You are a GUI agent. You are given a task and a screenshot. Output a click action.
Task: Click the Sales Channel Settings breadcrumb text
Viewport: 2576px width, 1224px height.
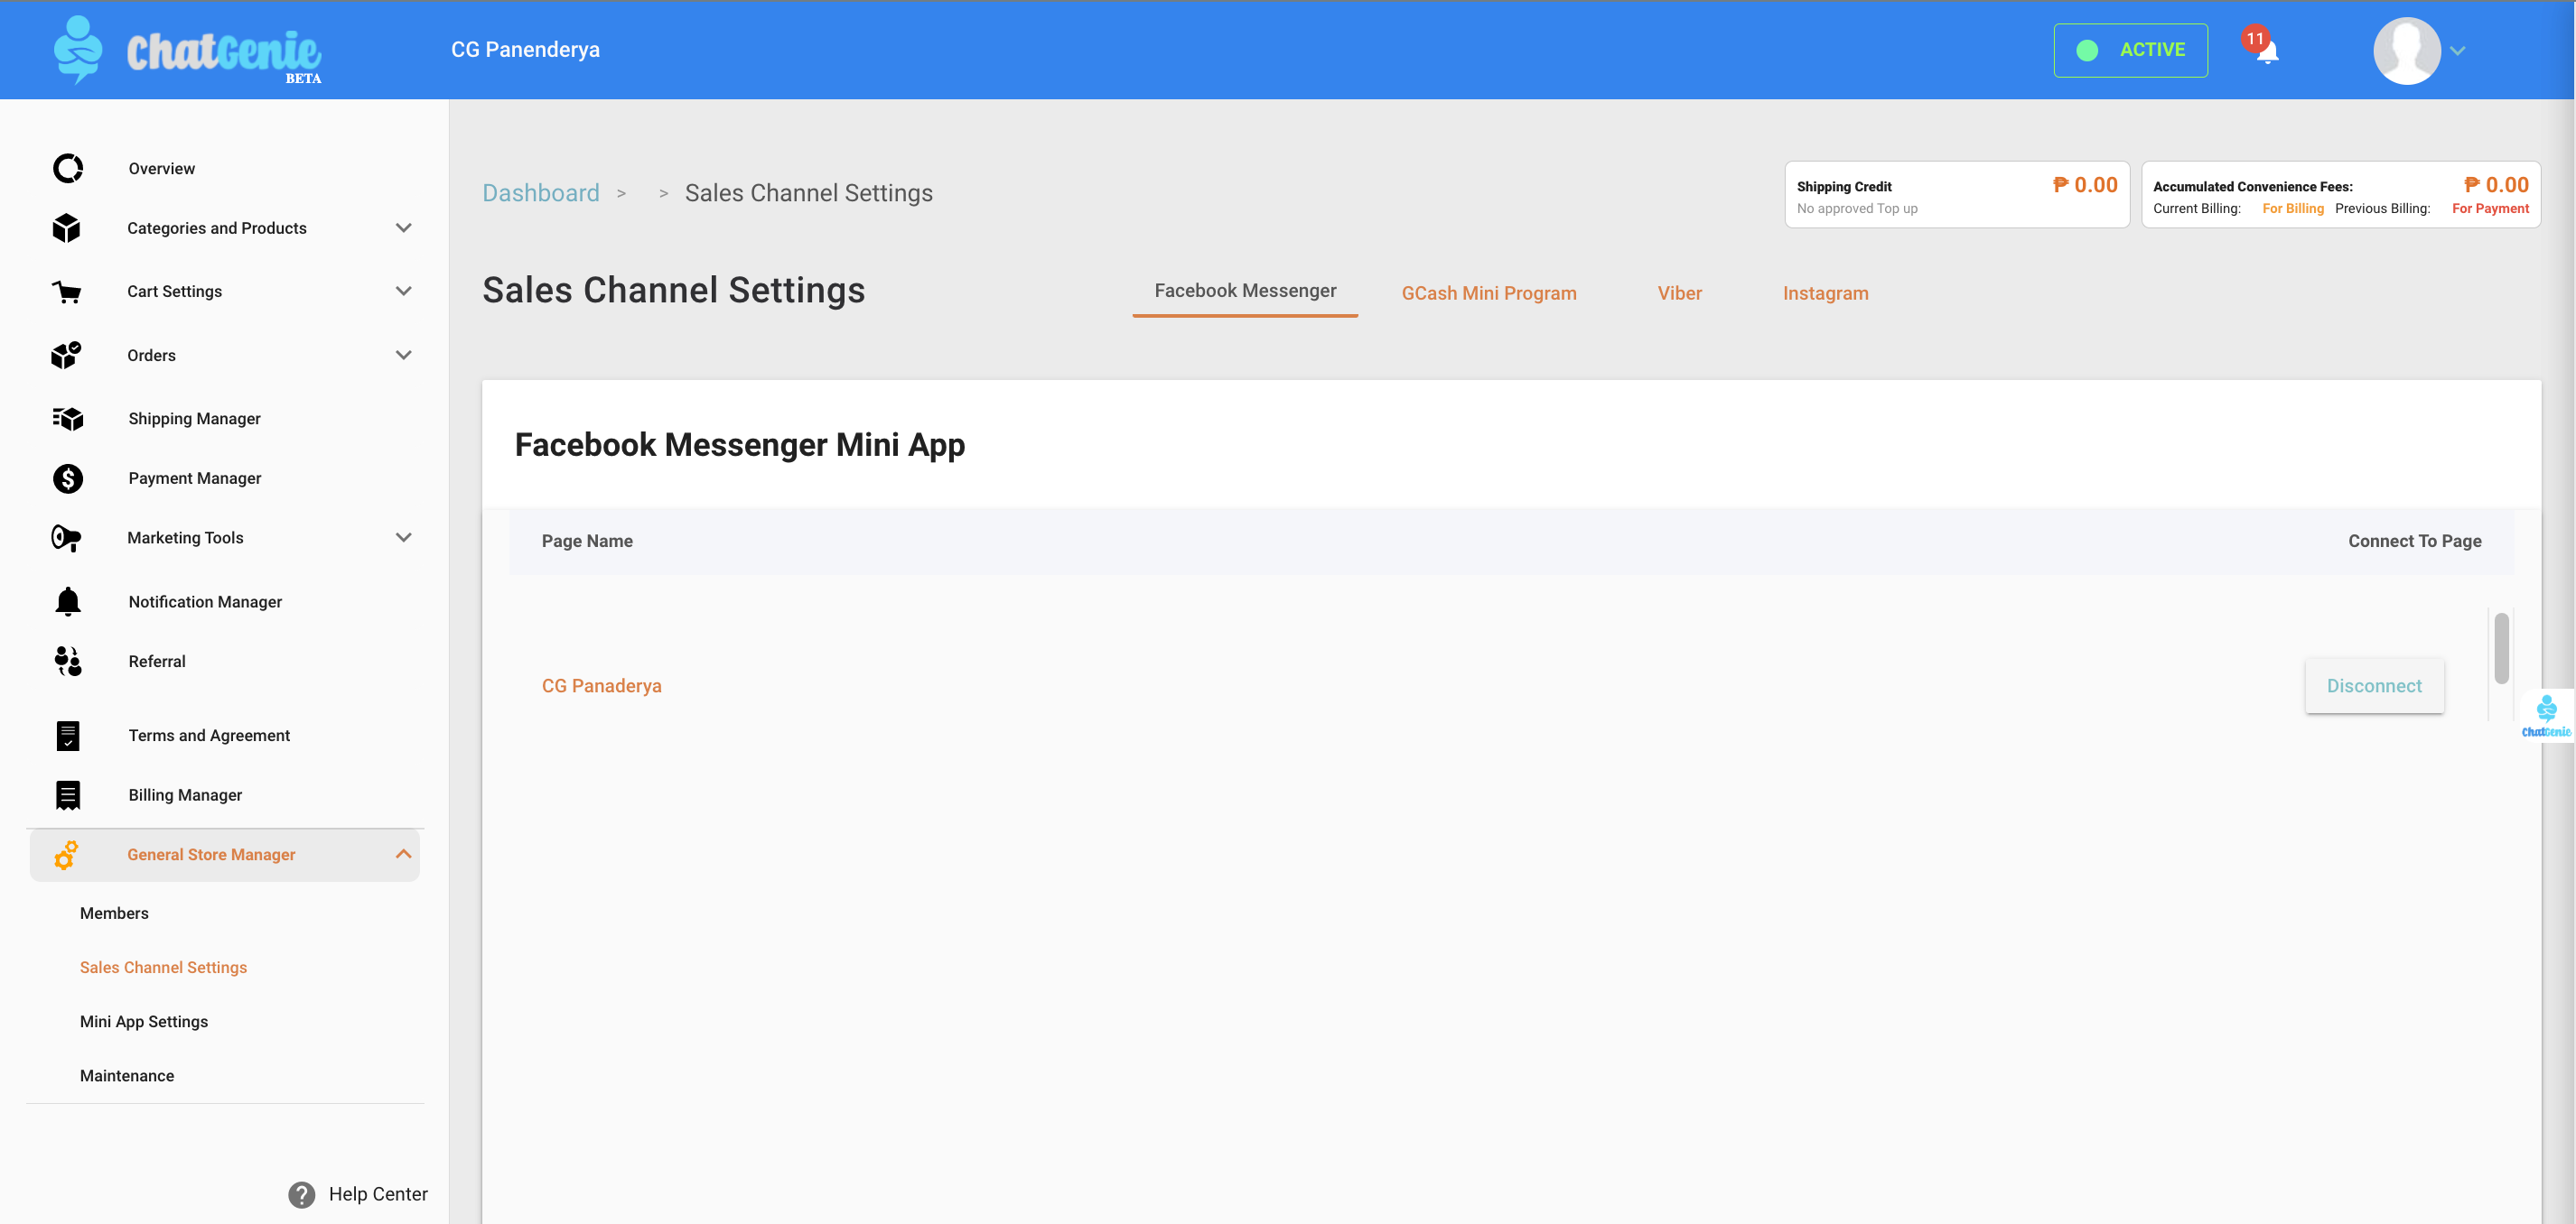click(808, 193)
